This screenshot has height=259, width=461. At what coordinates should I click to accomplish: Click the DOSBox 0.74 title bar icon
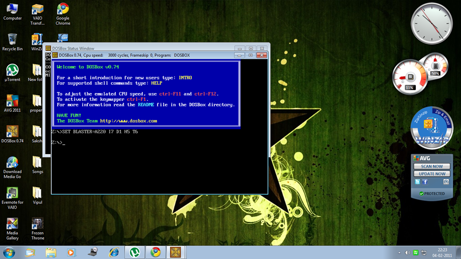(55, 55)
